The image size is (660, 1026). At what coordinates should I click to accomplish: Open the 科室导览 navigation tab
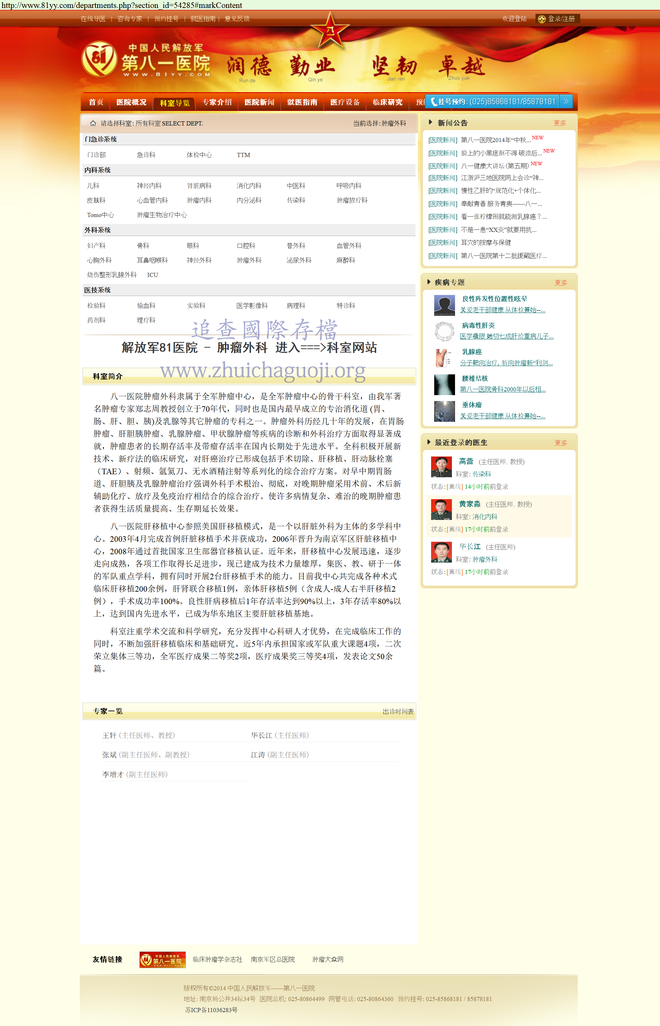[x=174, y=103]
